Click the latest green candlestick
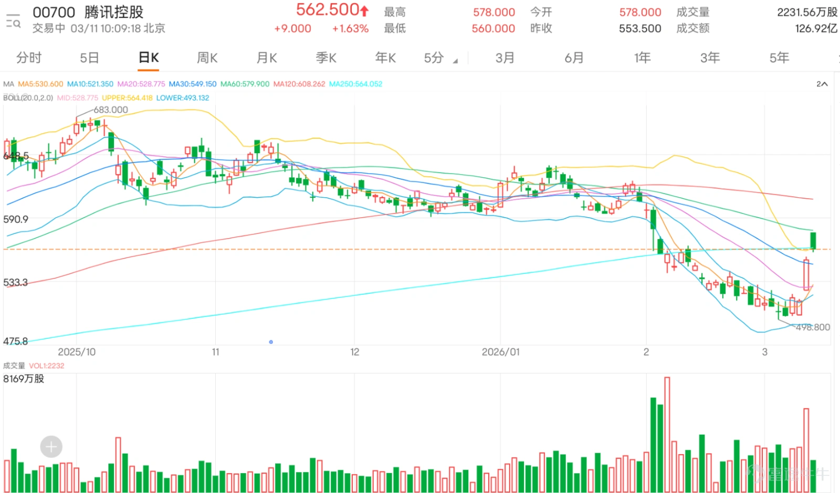The width and height of the screenshot is (840, 493). coord(813,241)
